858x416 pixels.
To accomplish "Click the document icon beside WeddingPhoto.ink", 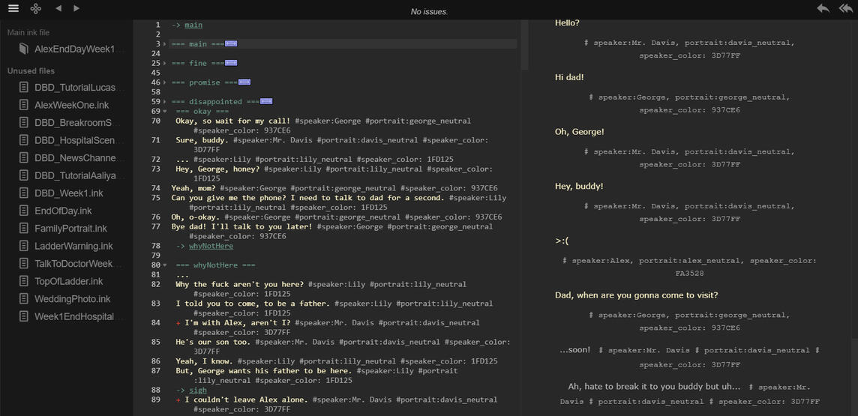I will click(x=23, y=298).
